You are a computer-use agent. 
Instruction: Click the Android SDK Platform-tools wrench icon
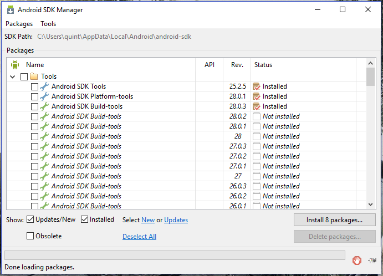[x=45, y=96]
